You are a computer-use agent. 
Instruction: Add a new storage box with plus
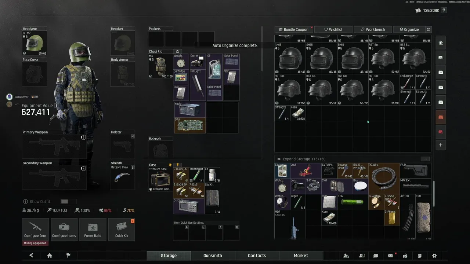coord(441,145)
